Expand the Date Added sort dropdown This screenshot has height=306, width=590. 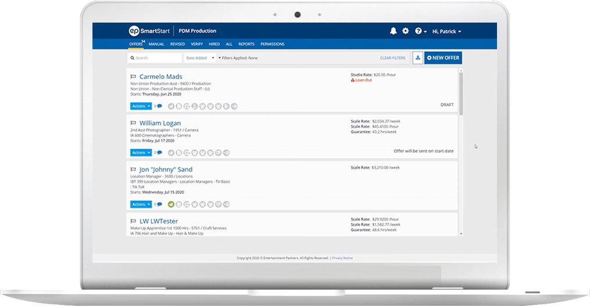pos(200,58)
